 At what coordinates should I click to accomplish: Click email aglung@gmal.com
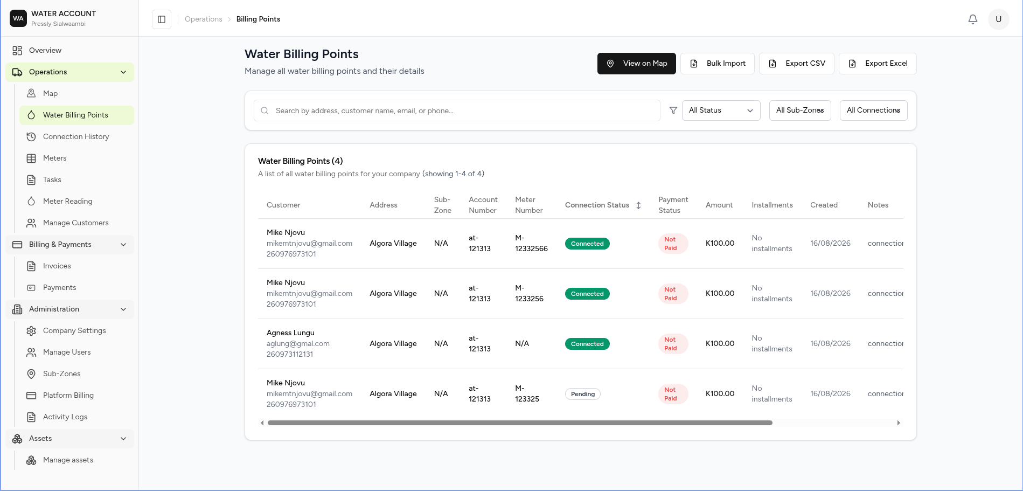(x=298, y=344)
